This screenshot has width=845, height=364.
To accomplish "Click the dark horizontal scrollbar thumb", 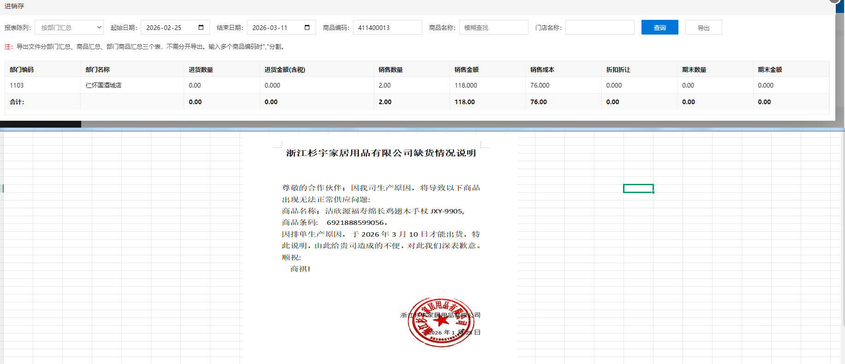I will click(41, 124).
